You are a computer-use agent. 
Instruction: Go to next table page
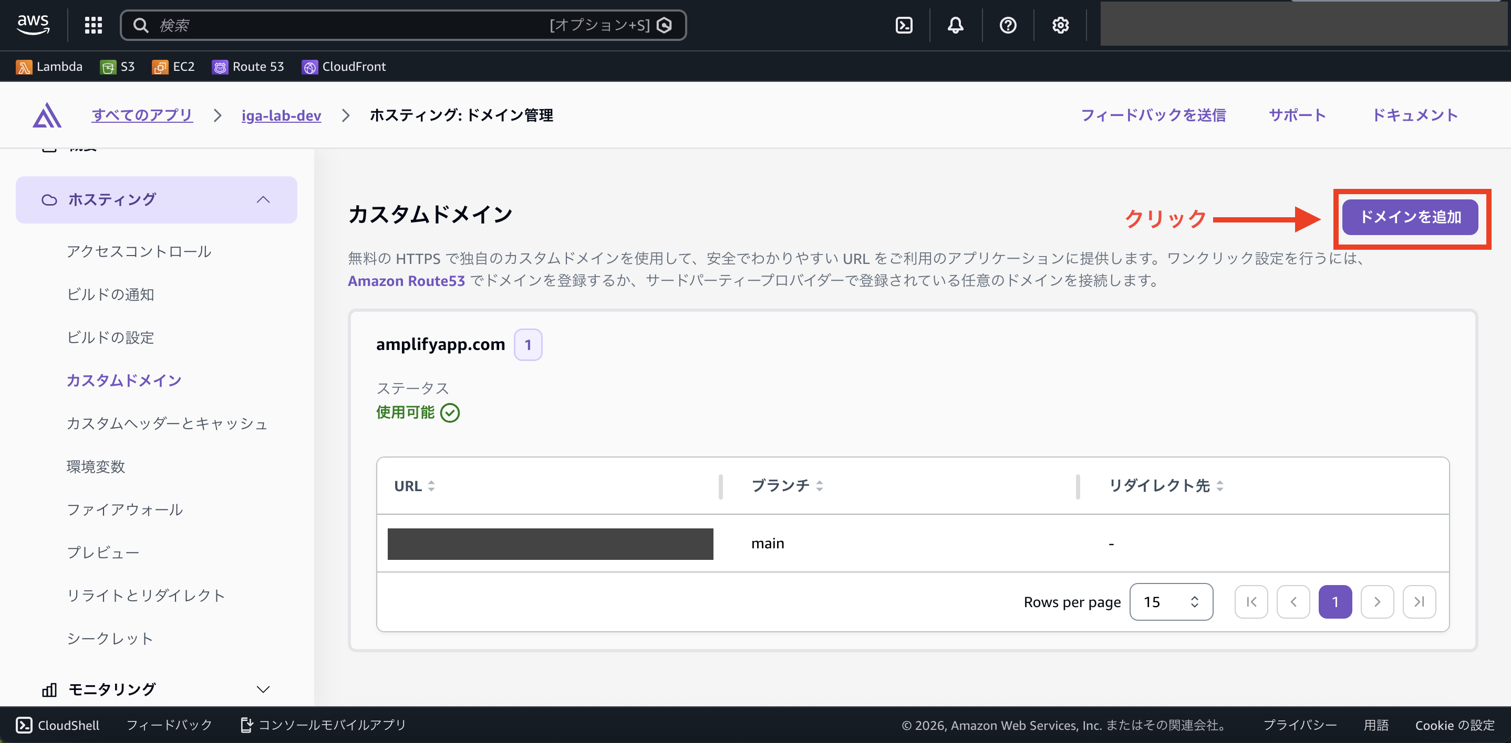coord(1377,602)
